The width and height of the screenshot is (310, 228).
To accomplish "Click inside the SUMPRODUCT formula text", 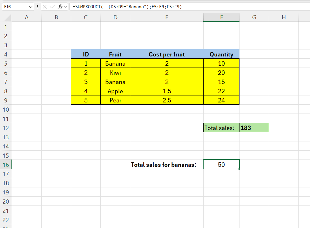I will 127,7.
